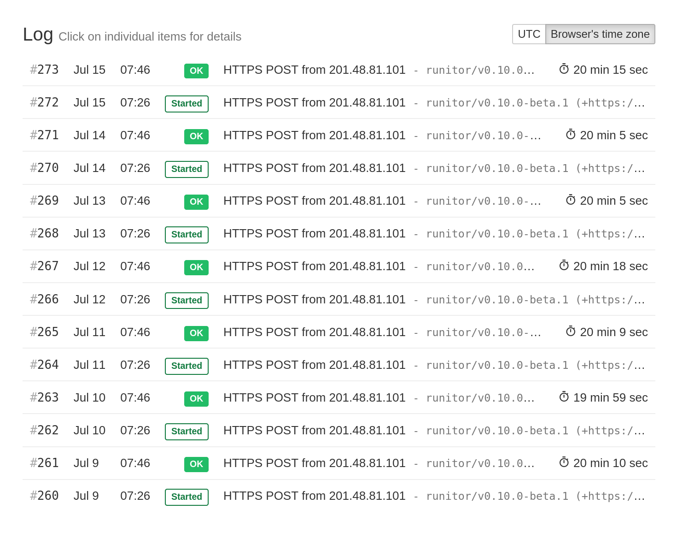Click the stopwatch icon next to 20 min 5 sec on #271
The height and width of the screenshot is (533, 677).
(571, 134)
